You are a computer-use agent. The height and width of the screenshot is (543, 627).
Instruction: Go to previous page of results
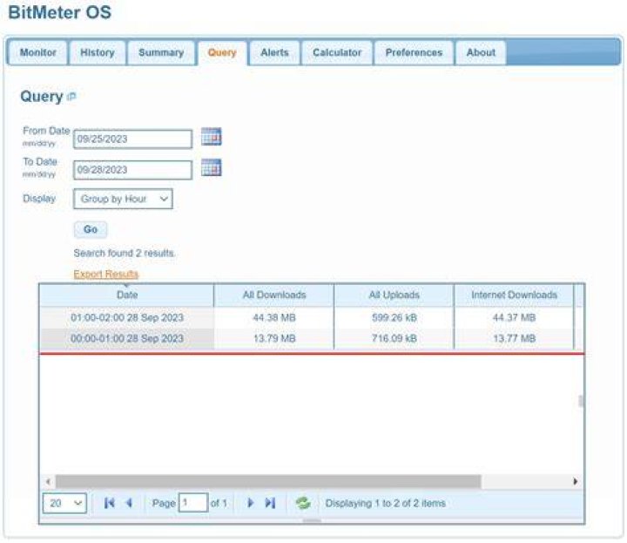click(129, 503)
